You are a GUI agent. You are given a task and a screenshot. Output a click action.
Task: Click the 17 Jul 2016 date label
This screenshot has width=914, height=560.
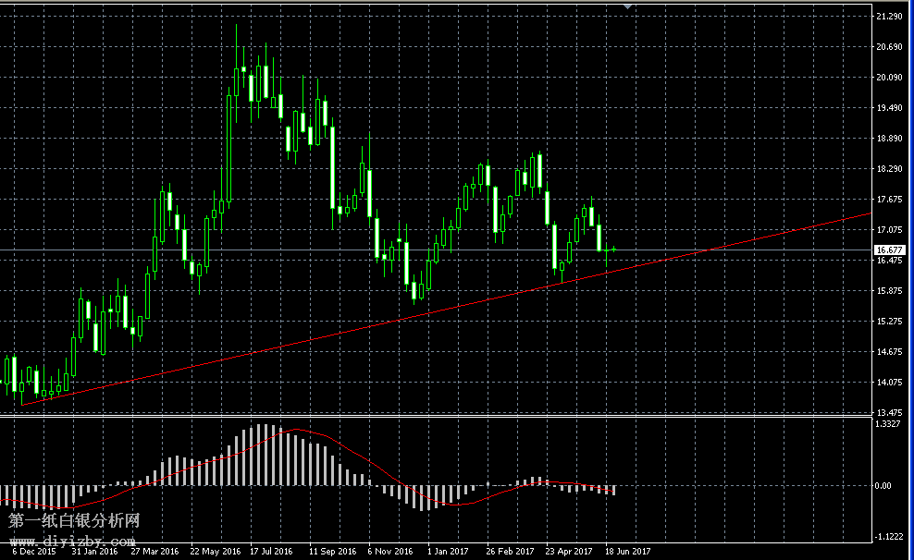tap(271, 552)
